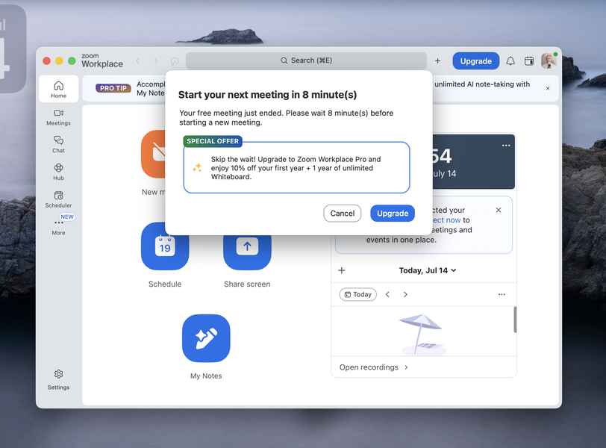Screen dimensions: 606x448
Task: Open Meetings from the sidebar
Action: [58, 117]
